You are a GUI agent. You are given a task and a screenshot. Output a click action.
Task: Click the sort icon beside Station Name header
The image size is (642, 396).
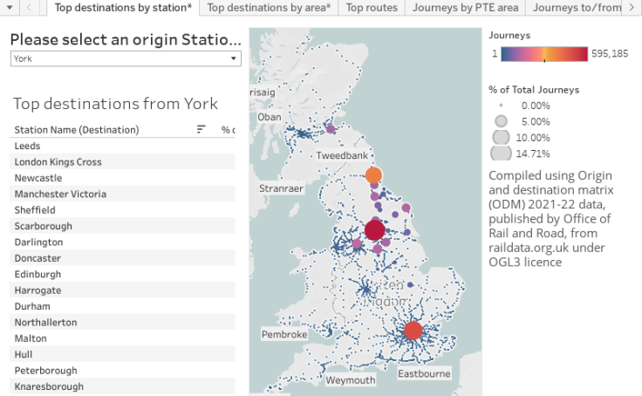click(201, 129)
